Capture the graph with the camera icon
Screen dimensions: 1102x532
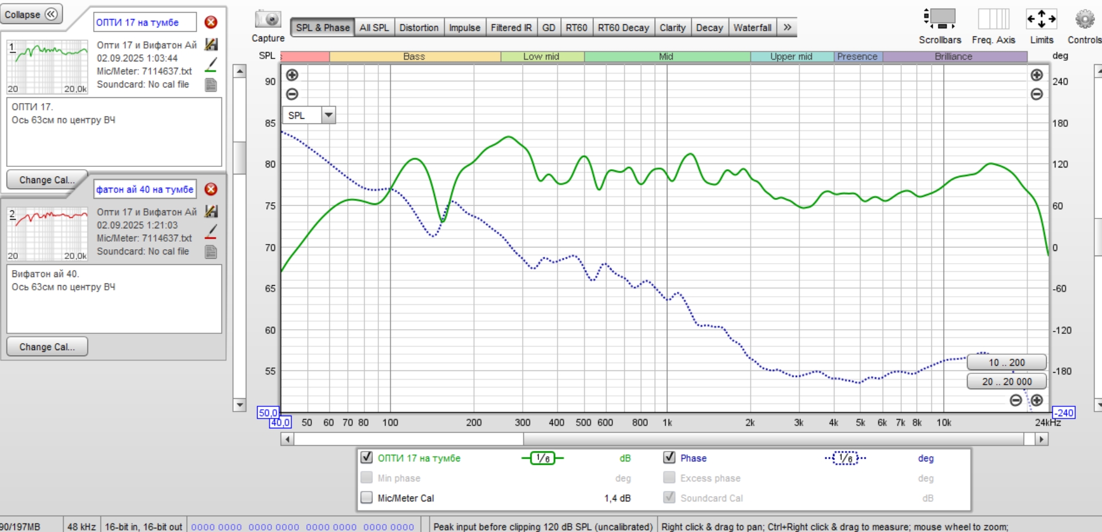[x=268, y=19]
